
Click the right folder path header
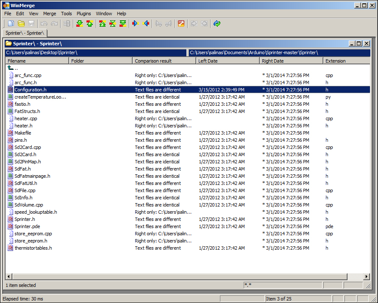click(280, 52)
